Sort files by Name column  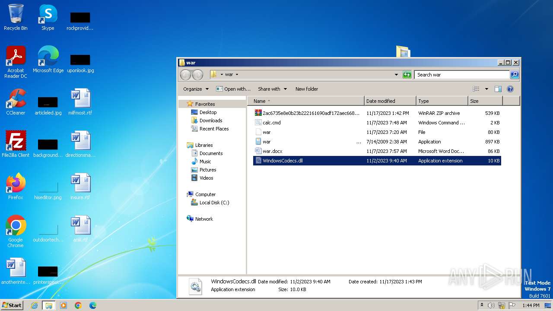click(306, 101)
